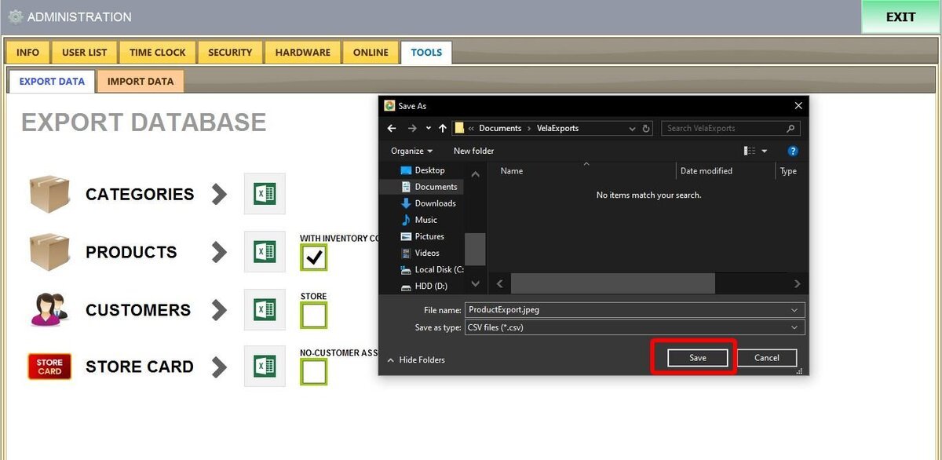Viewport: 942px width, 460px height.
Task: Open the USER LIST tab
Action: (x=85, y=53)
